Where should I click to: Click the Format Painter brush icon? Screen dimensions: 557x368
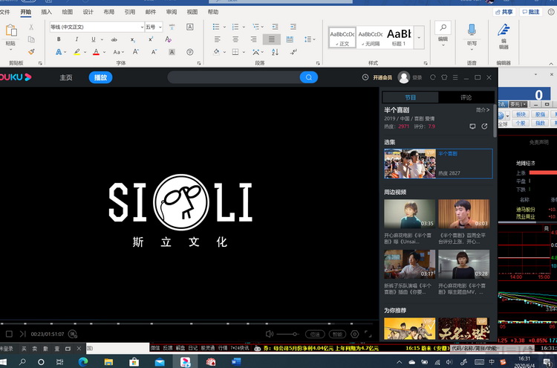32,52
